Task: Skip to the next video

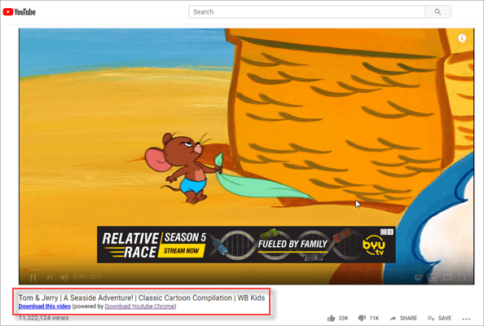Action: tap(50, 277)
